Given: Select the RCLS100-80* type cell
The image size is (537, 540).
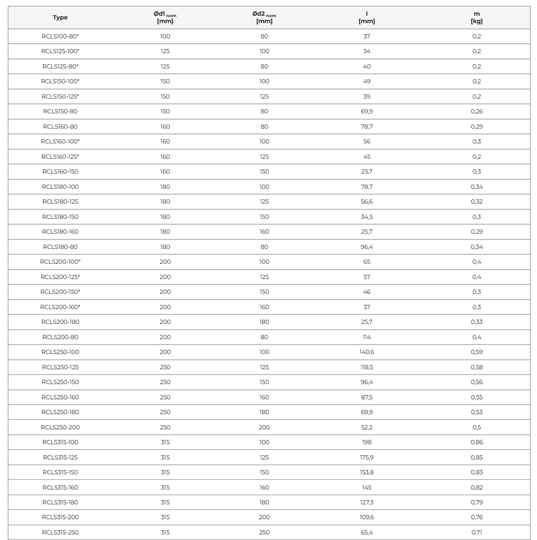Looking at the screenshot, I should [60, 36].
